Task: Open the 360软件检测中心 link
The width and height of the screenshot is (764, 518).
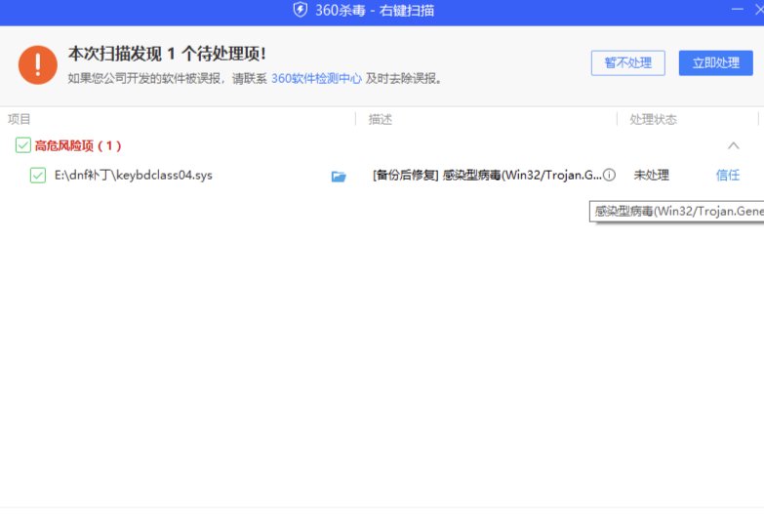Action: pos(316,78)
